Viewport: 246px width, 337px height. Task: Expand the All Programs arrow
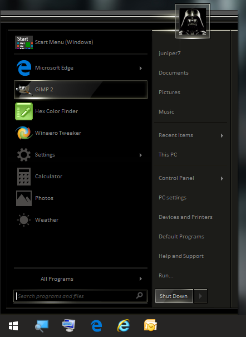[x=141, y=279]
